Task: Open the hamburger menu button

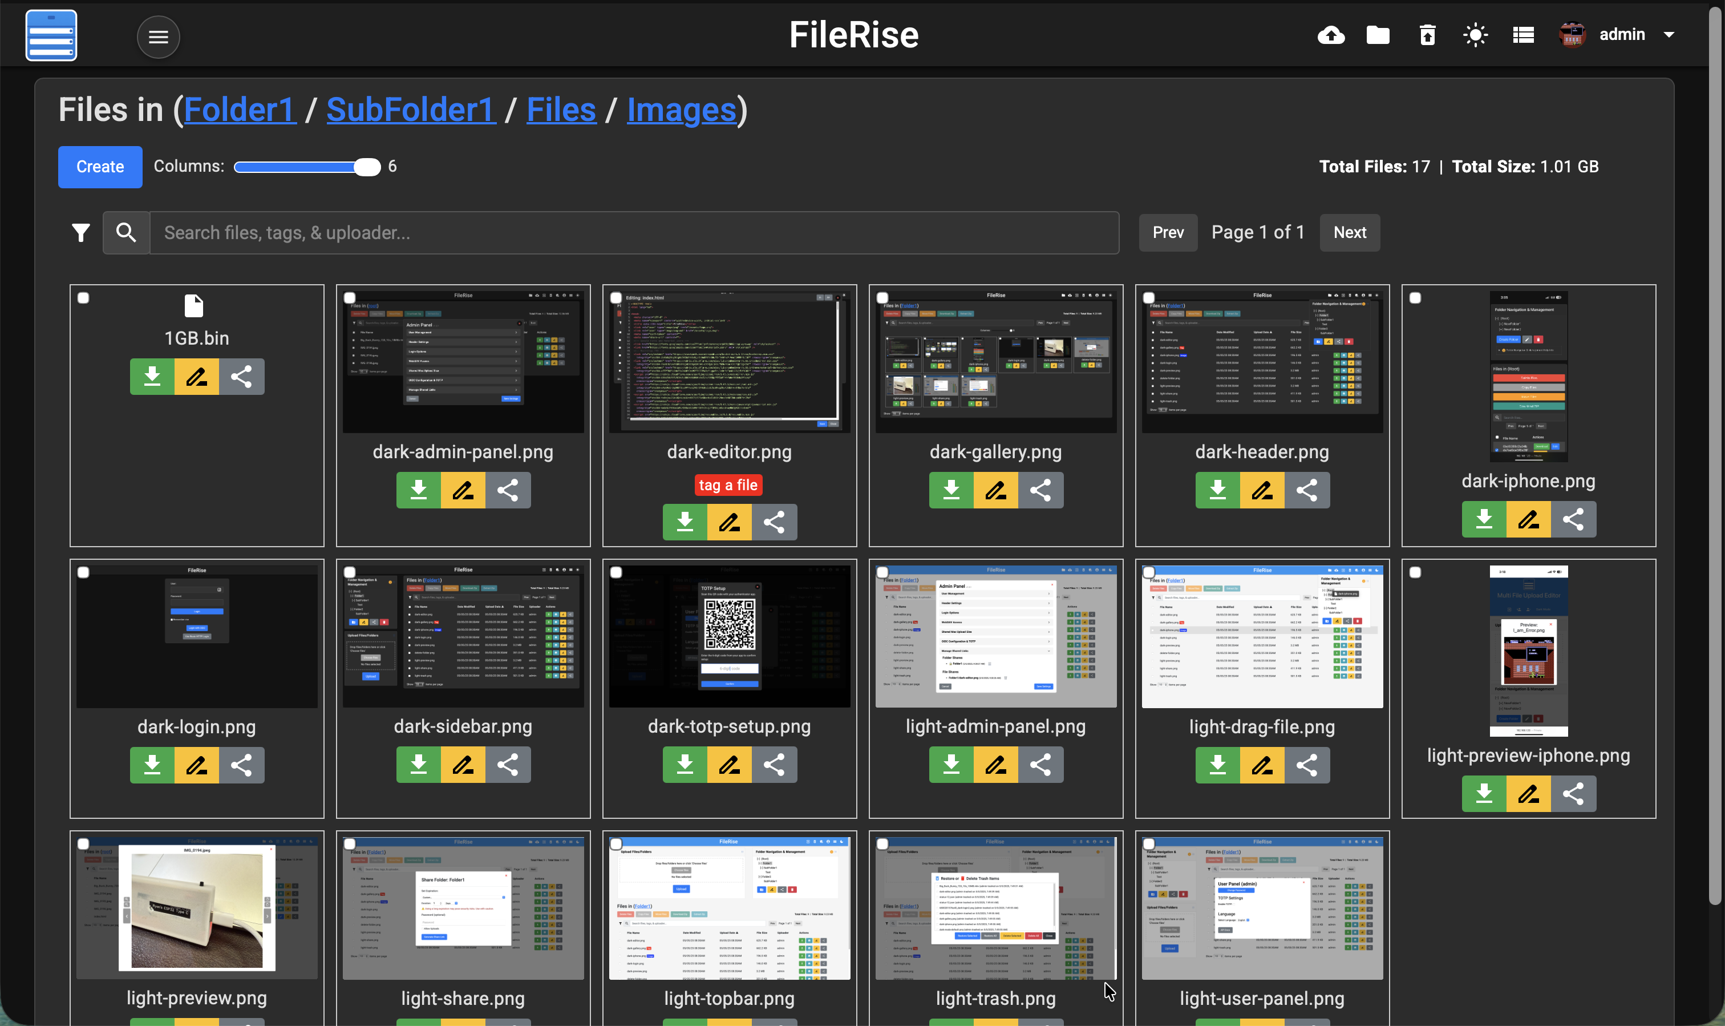Action: coord(158,37)
